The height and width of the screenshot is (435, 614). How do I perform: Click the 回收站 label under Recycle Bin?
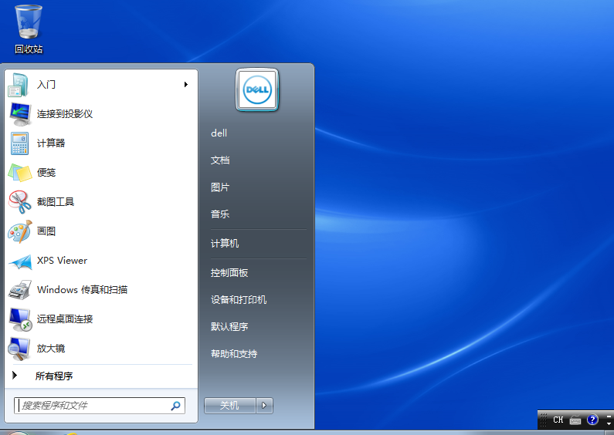click(x=29, y=49)
